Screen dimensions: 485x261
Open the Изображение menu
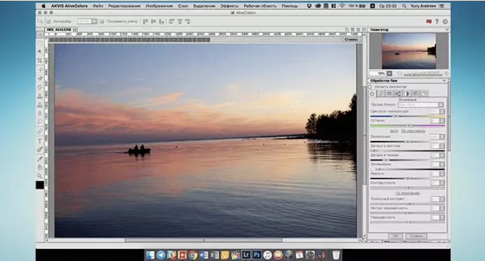[x=159, y=6]
